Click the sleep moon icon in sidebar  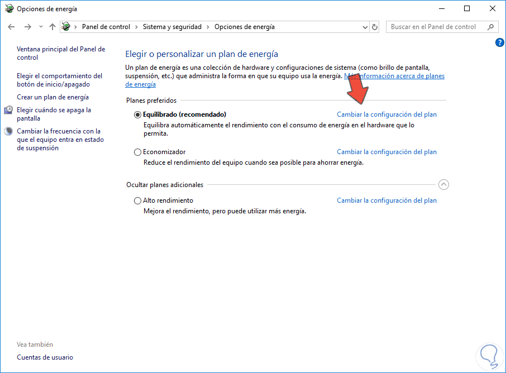(x=8, y=131)
